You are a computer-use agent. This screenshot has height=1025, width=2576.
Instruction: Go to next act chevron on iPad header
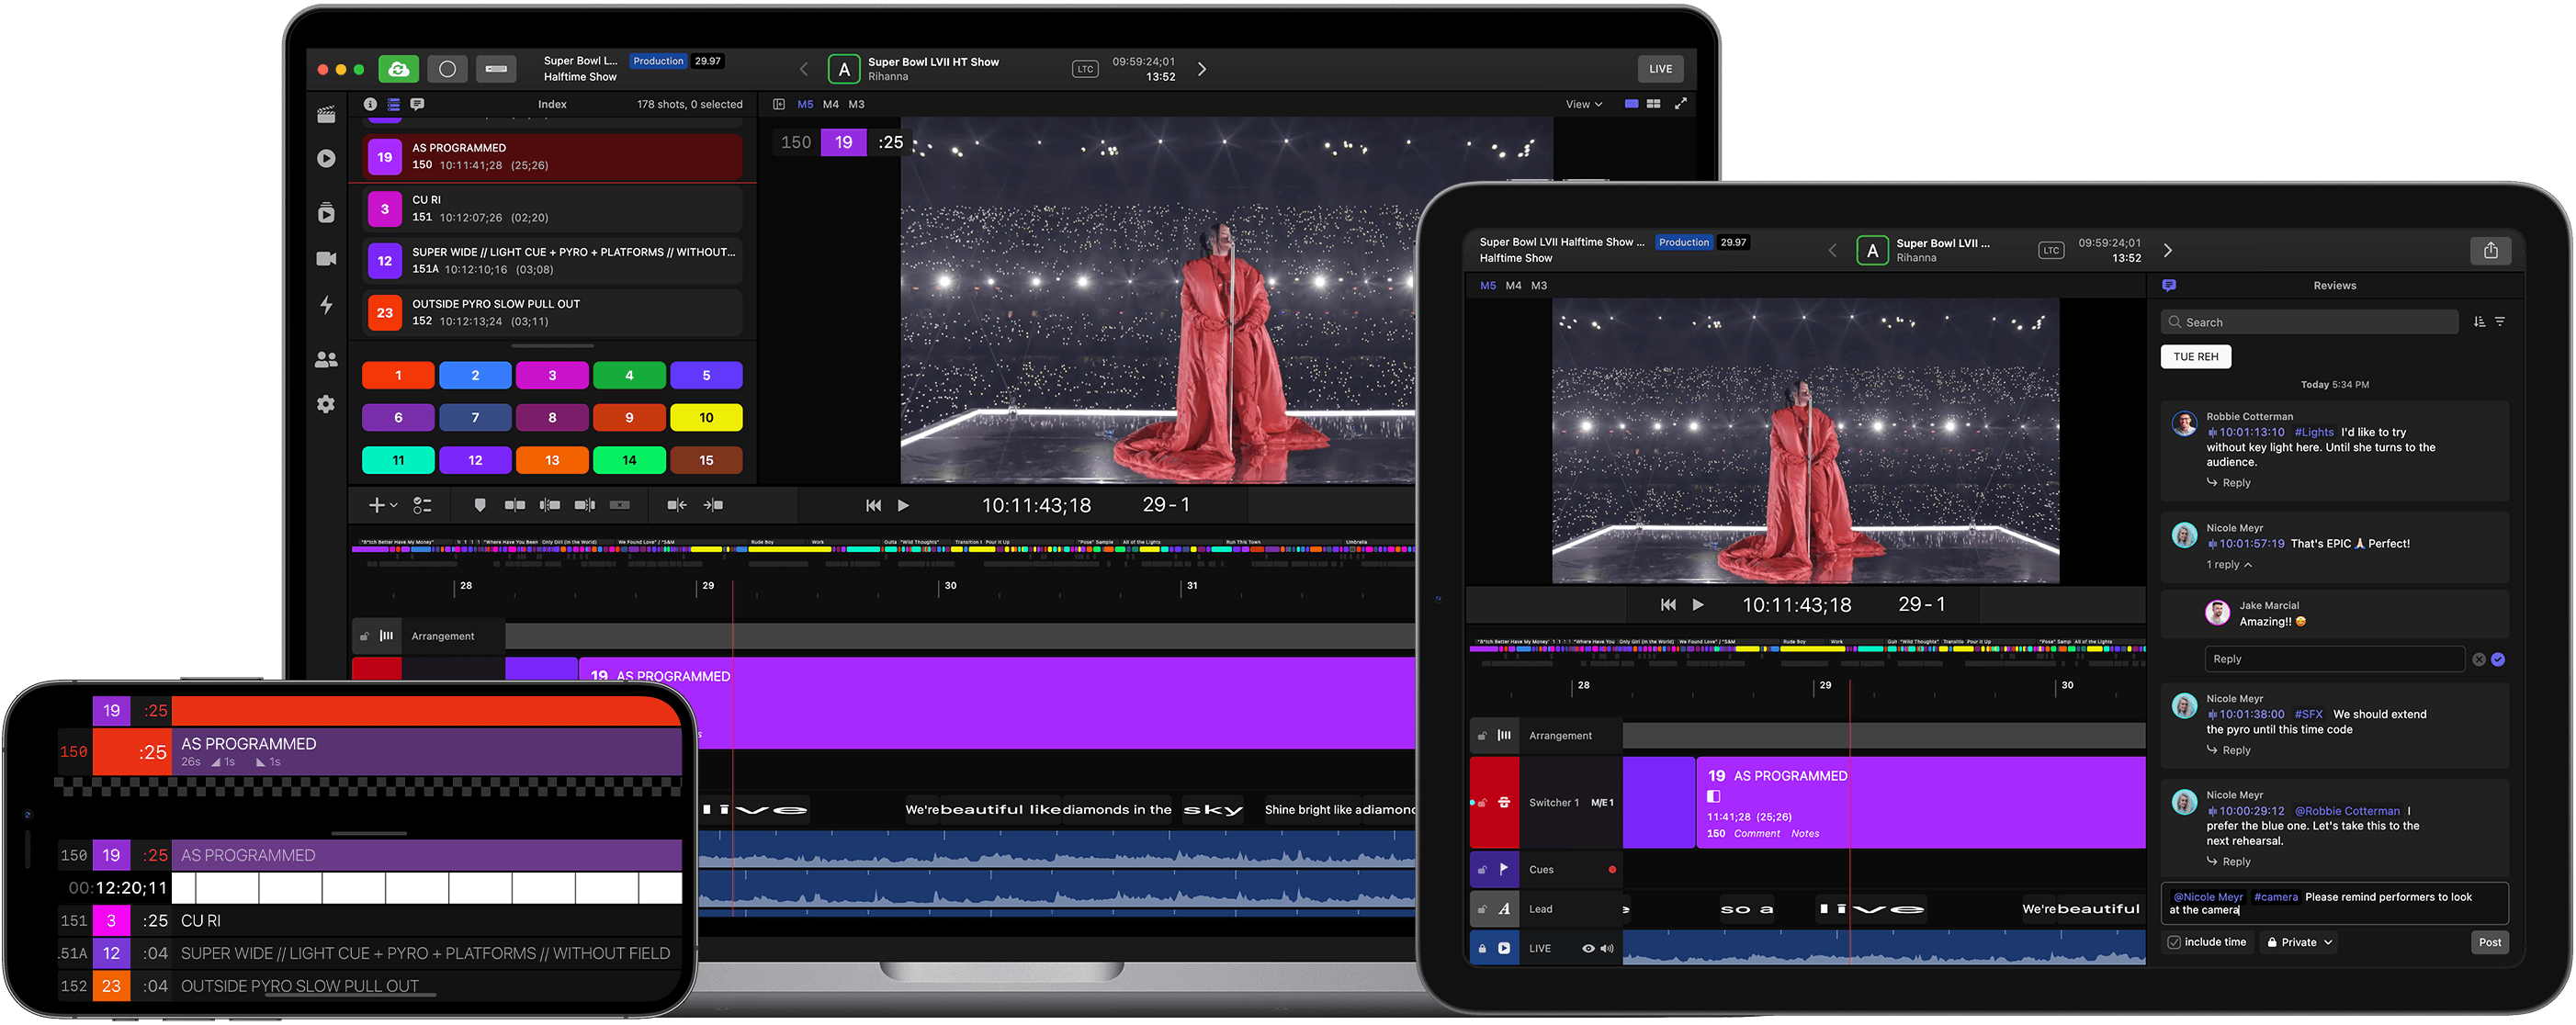pyautogui.click(x=2168, y=250)
